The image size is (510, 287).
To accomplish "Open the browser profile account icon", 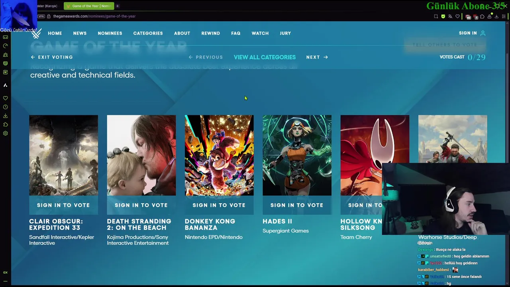I will point(489,16).
